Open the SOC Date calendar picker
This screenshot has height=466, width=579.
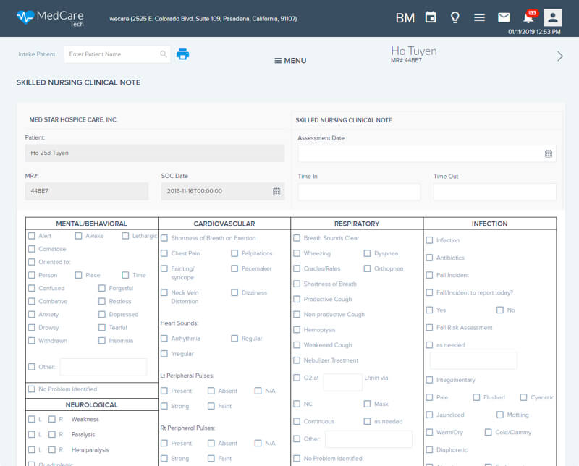[x=276, y=191]
